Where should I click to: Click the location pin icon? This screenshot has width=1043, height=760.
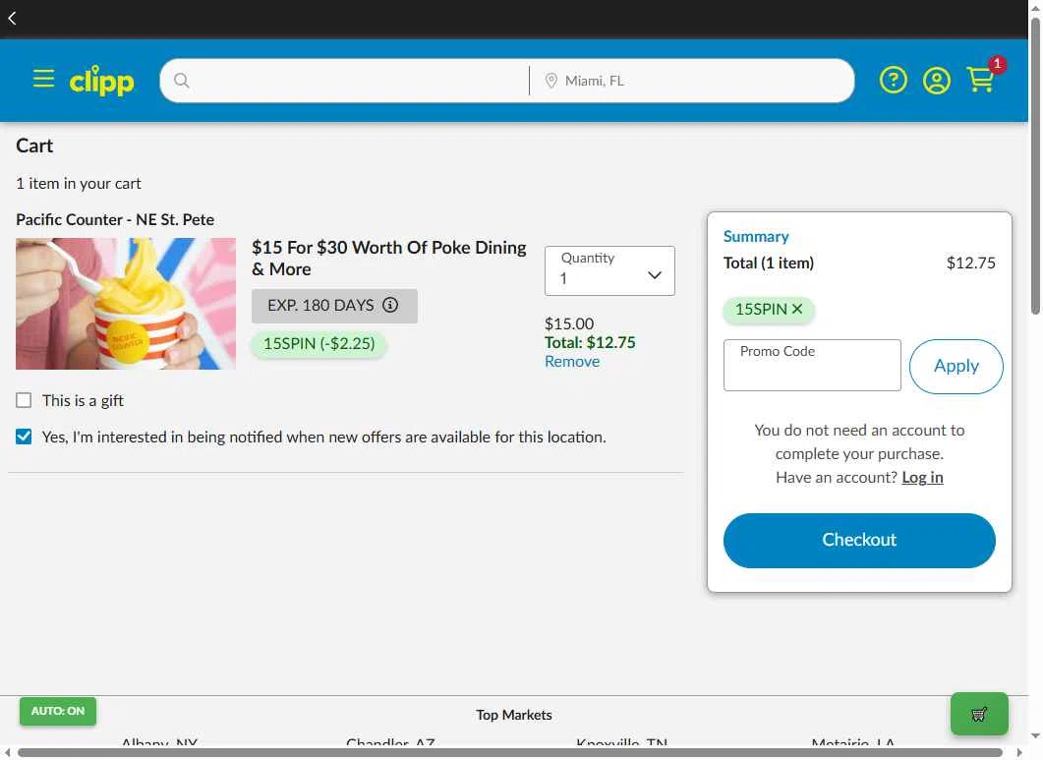coord(550,81)
